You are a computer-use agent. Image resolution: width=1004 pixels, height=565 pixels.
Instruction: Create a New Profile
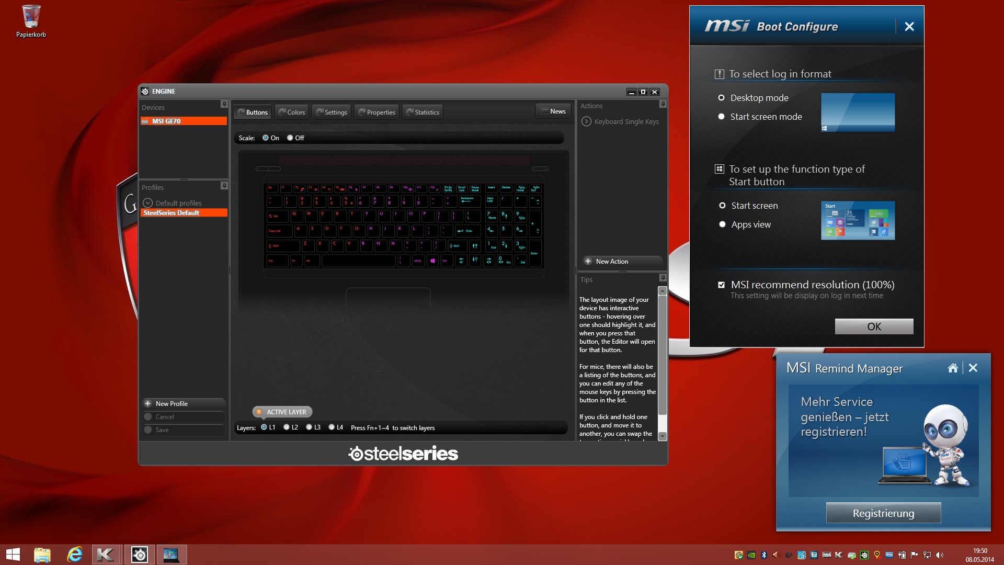[x=184, y=403]
